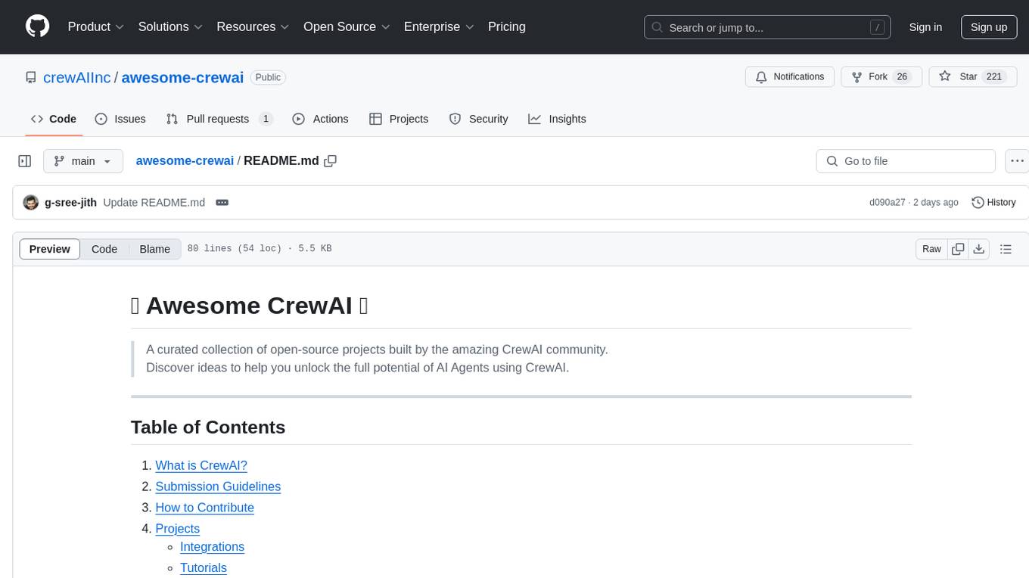Focus the Search or jump to field
This screenshot has height=578, width=1029.
[766, 27]
